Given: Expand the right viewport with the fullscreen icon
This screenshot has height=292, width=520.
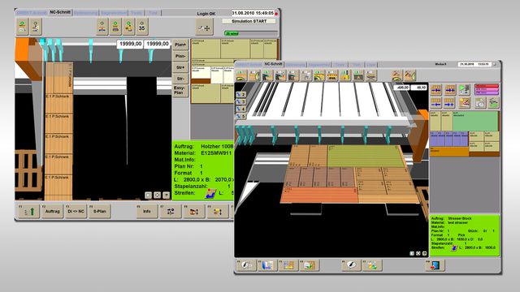Looking at the screenshot, I should pos(418,253).
